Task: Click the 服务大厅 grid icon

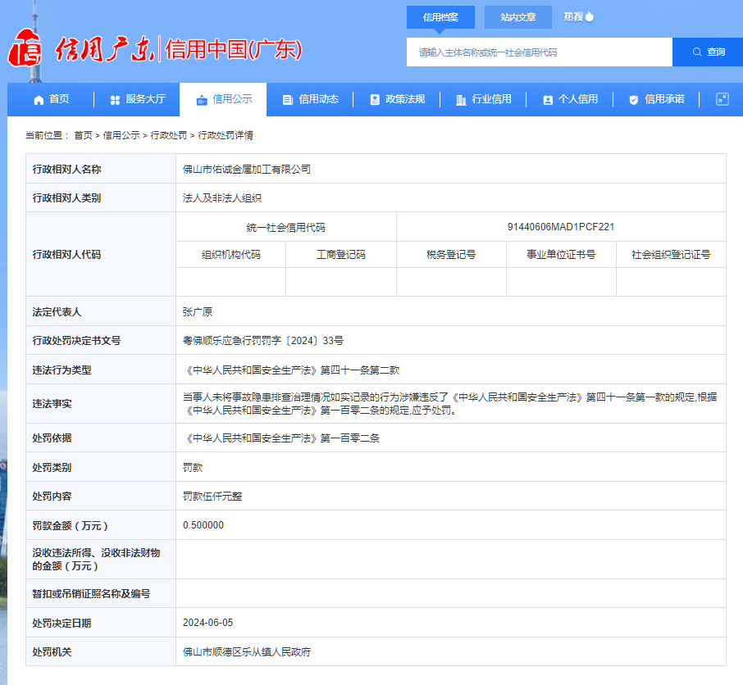Action: (115, 100)
